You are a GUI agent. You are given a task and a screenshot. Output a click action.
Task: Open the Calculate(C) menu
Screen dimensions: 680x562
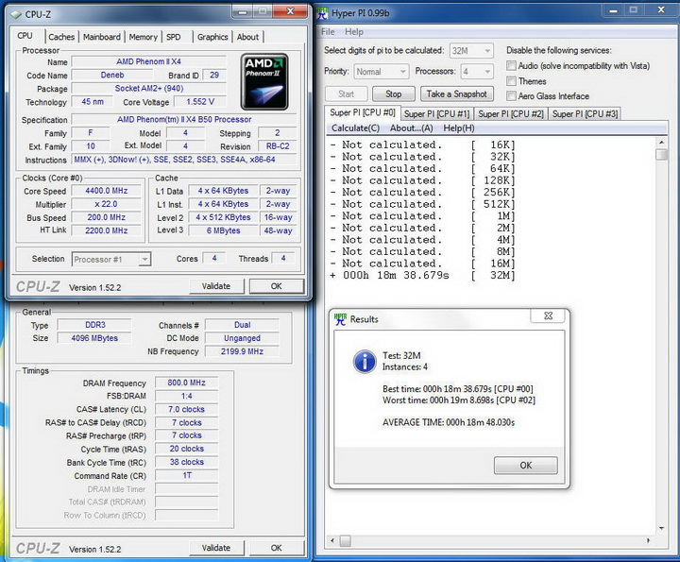[x=356, y=128]
